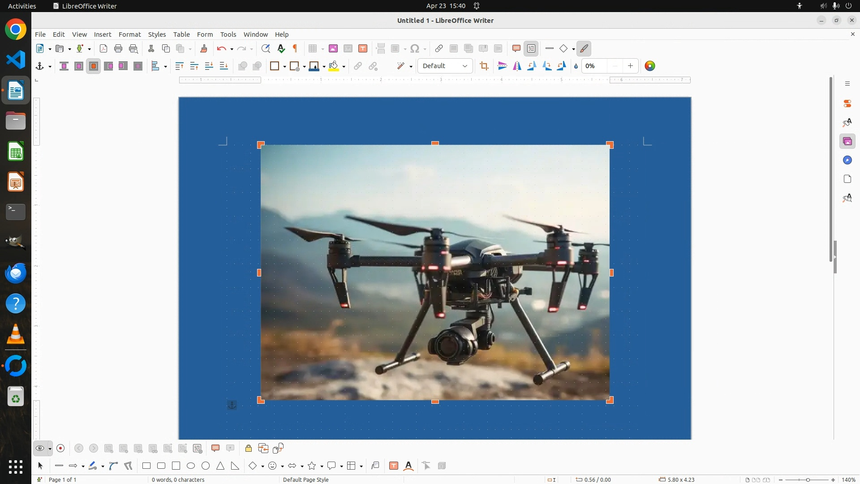
Task: Click the word count status text
Action: point(178,480)
